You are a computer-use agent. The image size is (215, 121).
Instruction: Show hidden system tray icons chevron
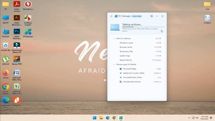click(189, 118)
